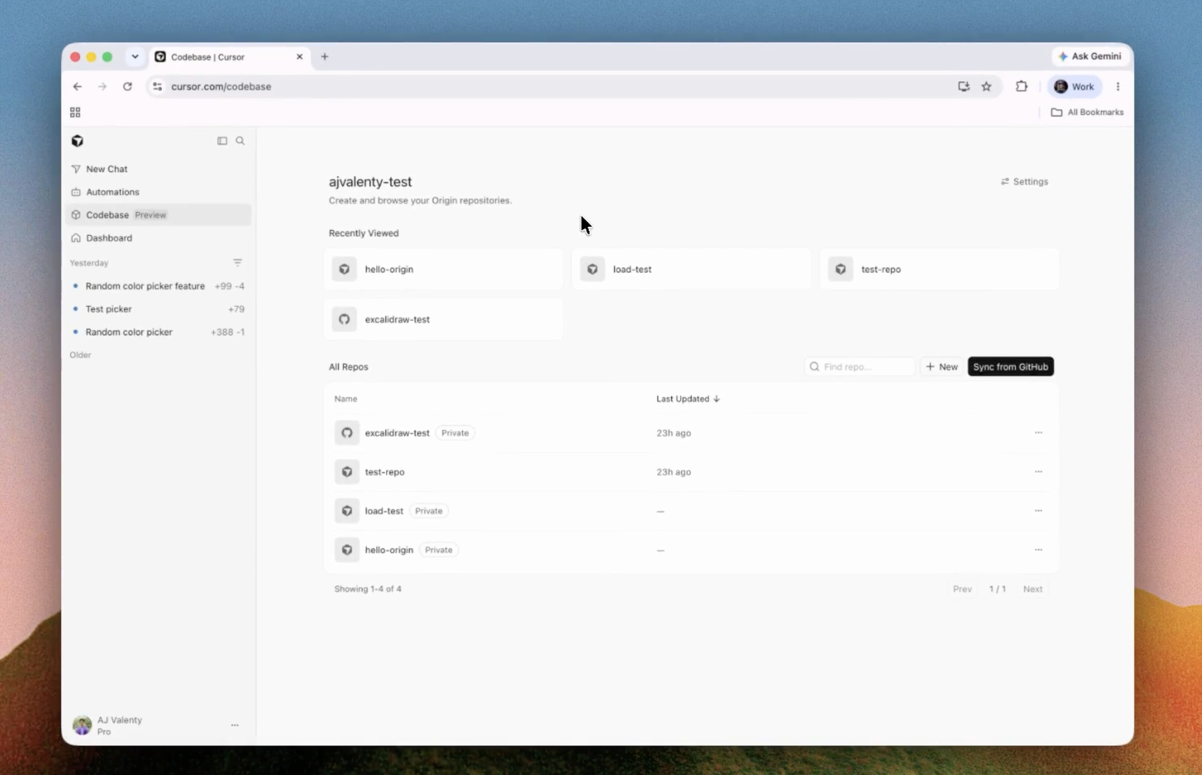Install app icon in address bar
Viewport: 1202px width, 775px height.
tap(963, 86)
